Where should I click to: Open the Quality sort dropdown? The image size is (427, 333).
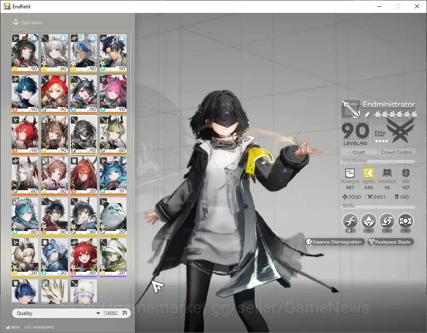coord(58,313)
